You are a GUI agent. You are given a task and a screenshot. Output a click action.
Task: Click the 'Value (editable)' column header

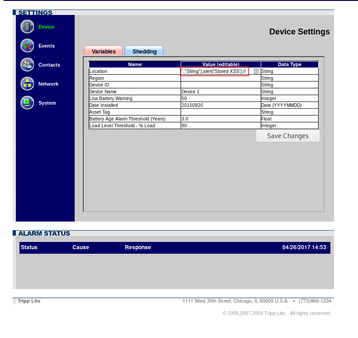(x=221, y=64)
